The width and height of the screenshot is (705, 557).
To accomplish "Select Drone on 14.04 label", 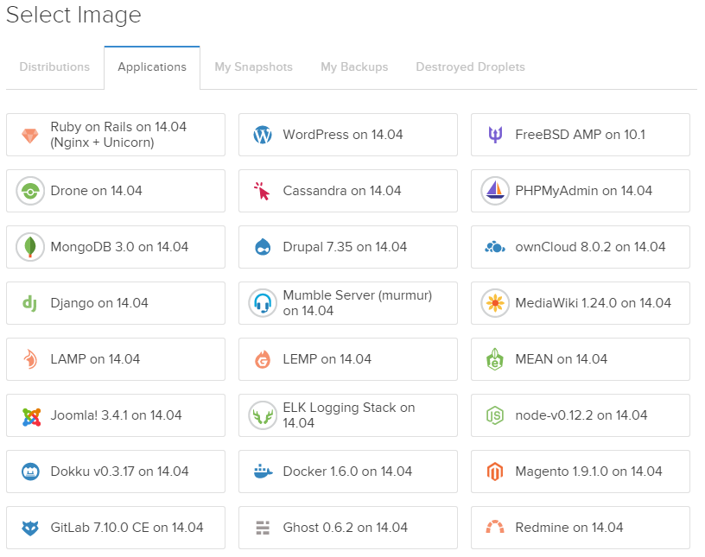I will pyautogui.click(x=96, y=191).
